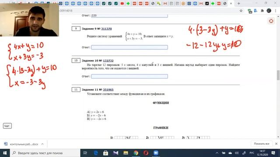280x157 pixels.
Task: Click the red floating icon at page corner
Action: 271,21
